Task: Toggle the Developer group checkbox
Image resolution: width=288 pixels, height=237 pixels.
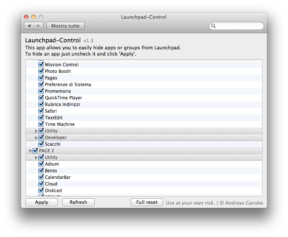Action: (x=41, y=137)
